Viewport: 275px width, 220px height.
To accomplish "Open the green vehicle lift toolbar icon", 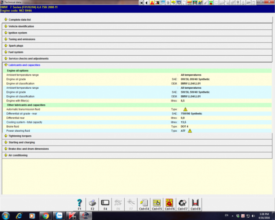I will tap(195, 3).
